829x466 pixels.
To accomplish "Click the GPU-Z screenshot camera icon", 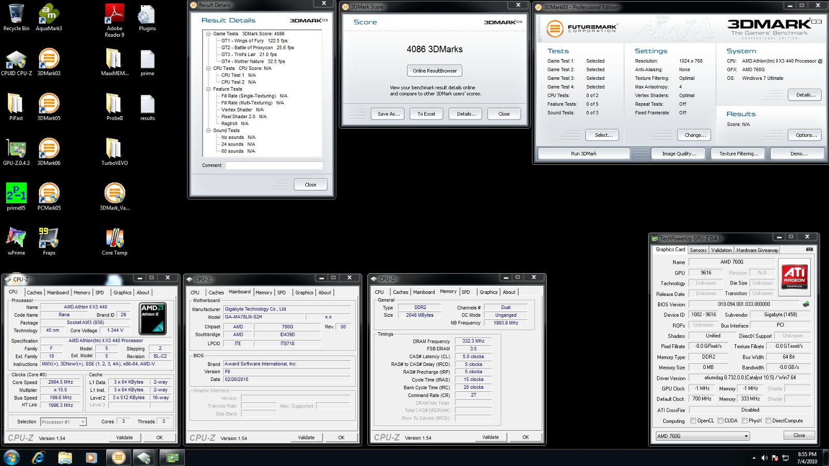I will click(809, 249).
